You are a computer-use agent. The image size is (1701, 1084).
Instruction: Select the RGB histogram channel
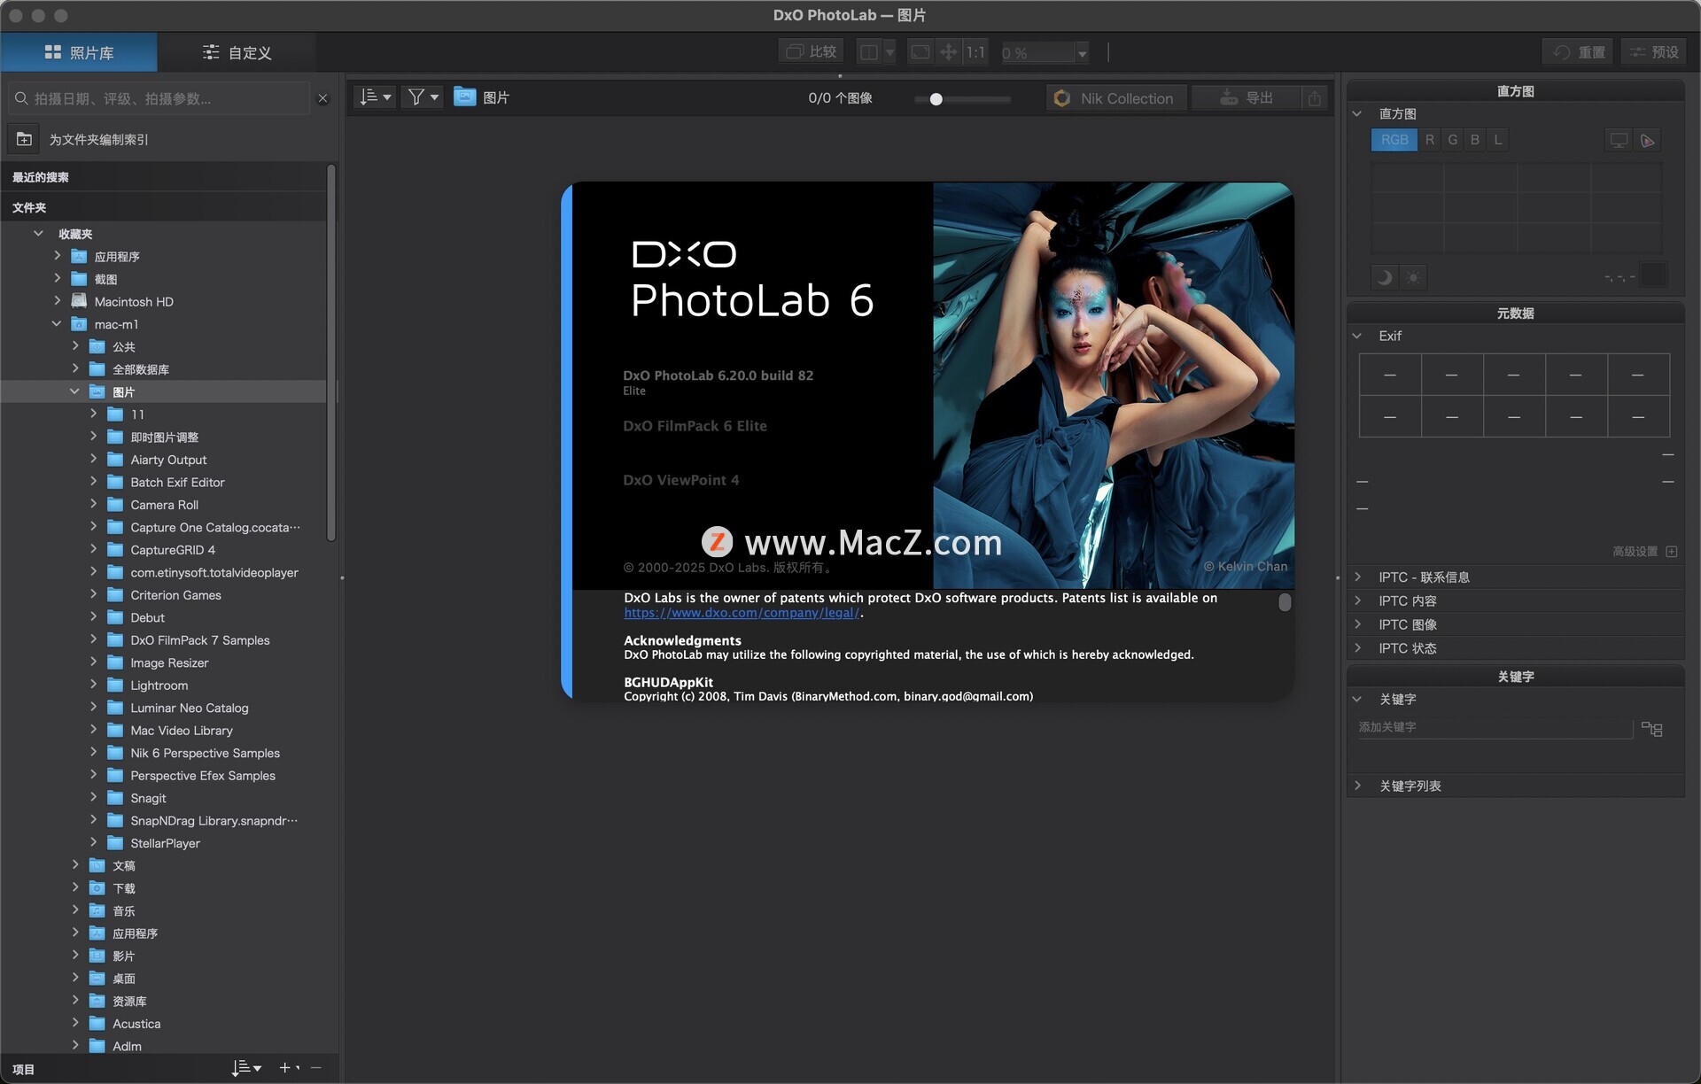(1394, 140)
